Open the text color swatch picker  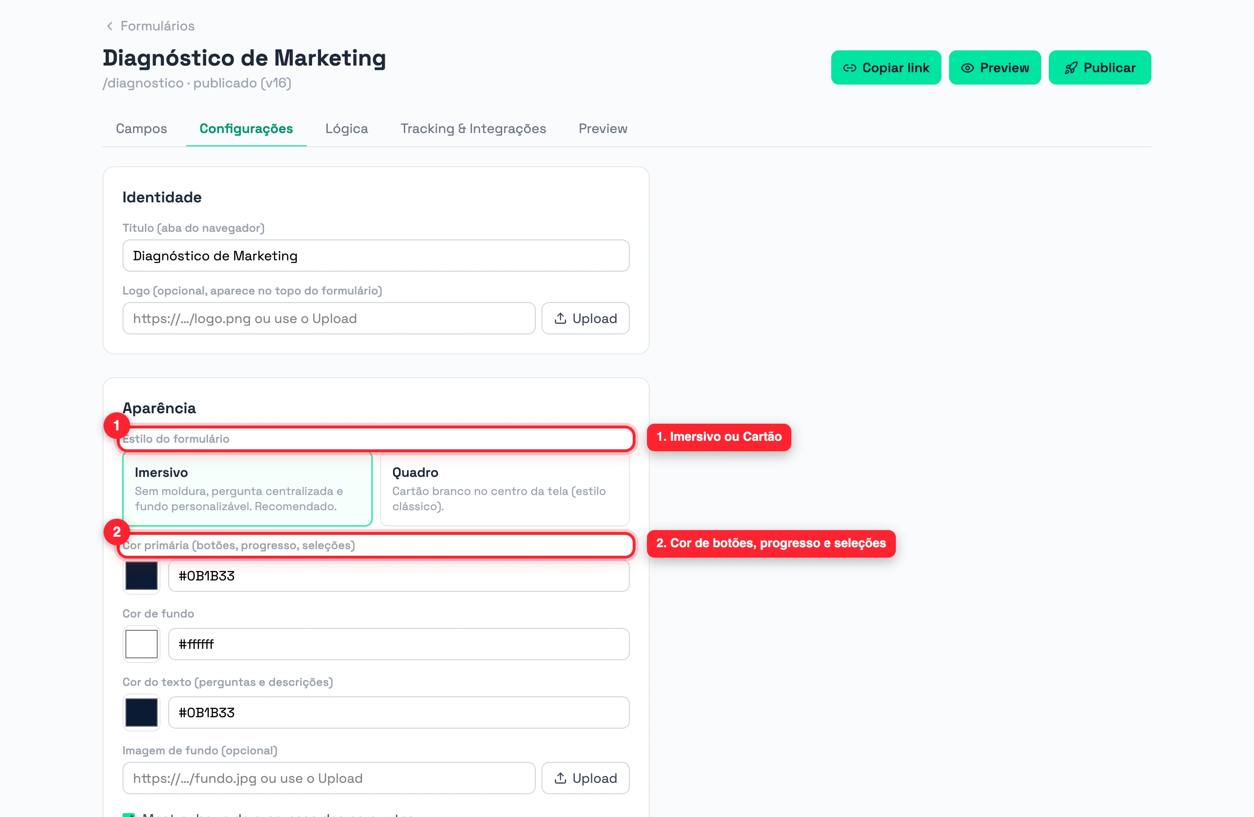141,712
